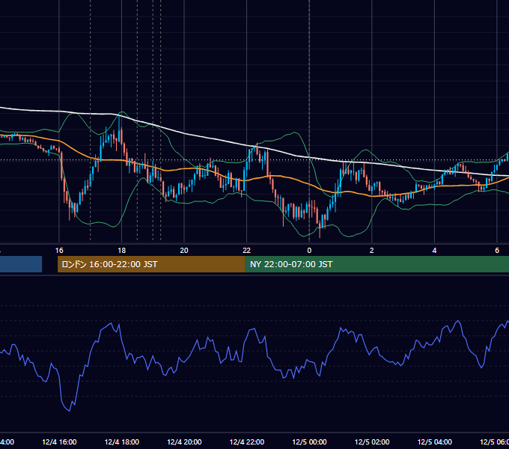The image size is (509, 449).
Task: Click hour label 22 on price chart axis
Action: pos(247,250)
